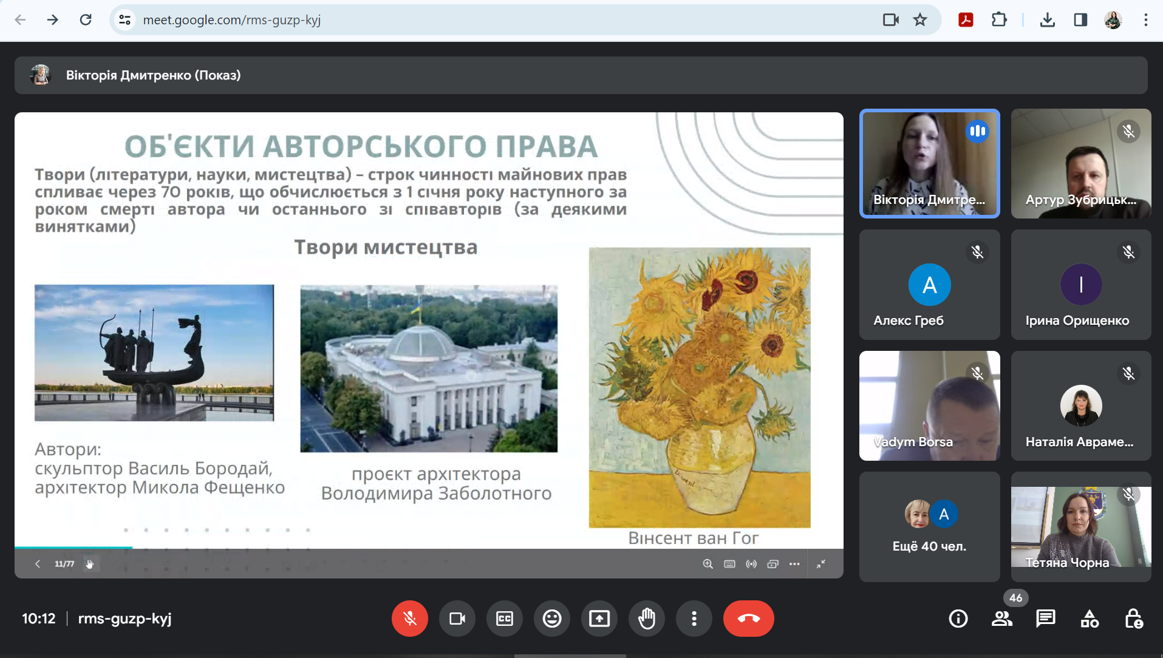Viewport: 1163px width, 658px height.
Task: Leave the call with red hang-up button
Action: (x=749, y=619)
